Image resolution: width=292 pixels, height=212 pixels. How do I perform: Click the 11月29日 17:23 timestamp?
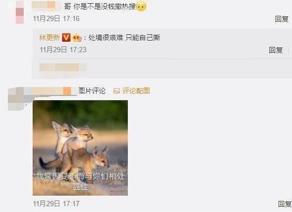[63, 50]
